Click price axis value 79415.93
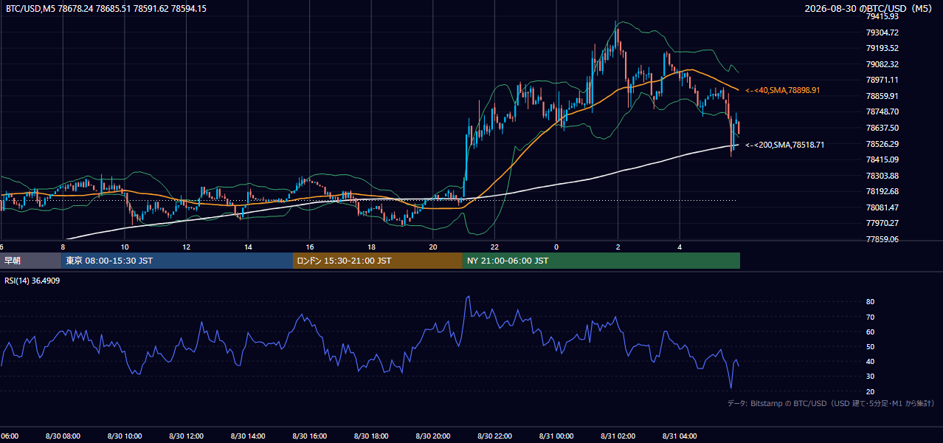 click(882, 16)
